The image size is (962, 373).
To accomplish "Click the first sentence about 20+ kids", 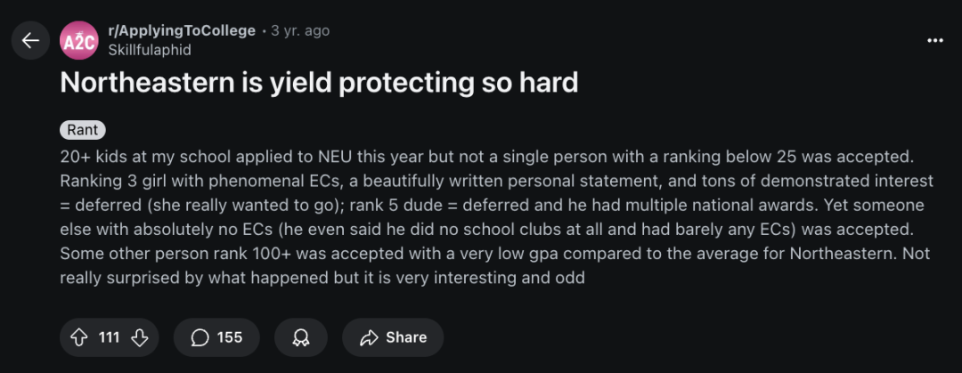I will tap(487, 157).
